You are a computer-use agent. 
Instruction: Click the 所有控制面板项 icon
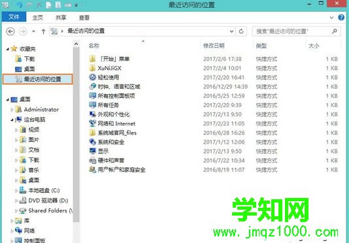pos(92,95)
